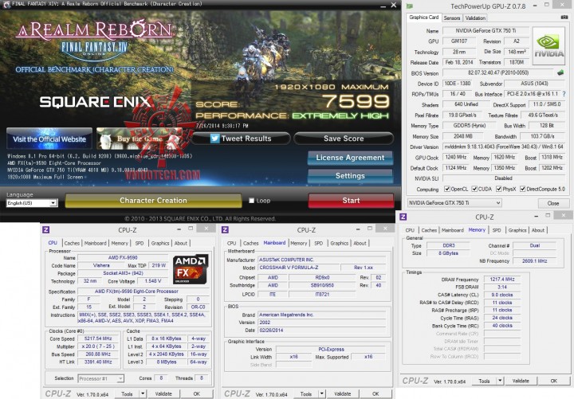Open benchmark Settings
The image size is (574, 399).
pyautogui.click(x=350, y=176)
